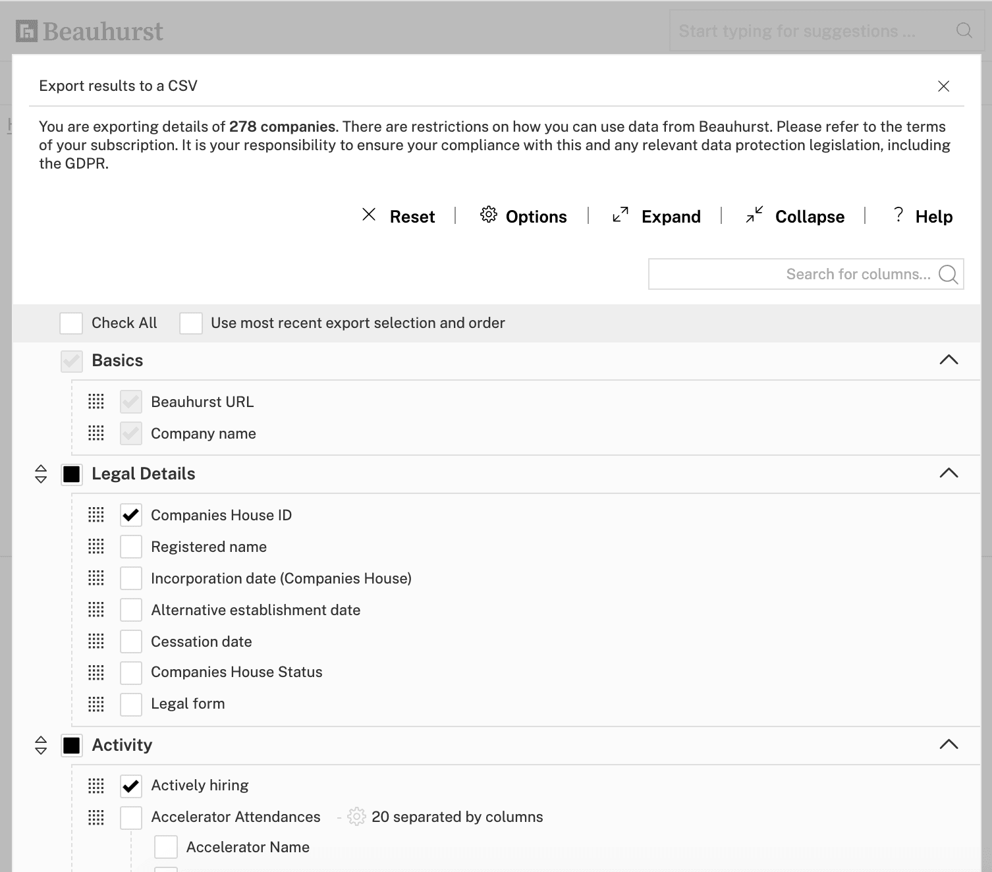Check Accelerator Attendances
This screenshot has width=992, height=872.
click(x=131, y=818)
